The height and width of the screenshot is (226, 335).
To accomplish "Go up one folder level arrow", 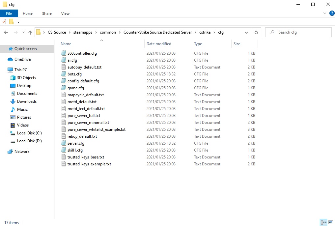I will [x=30, y=32].
